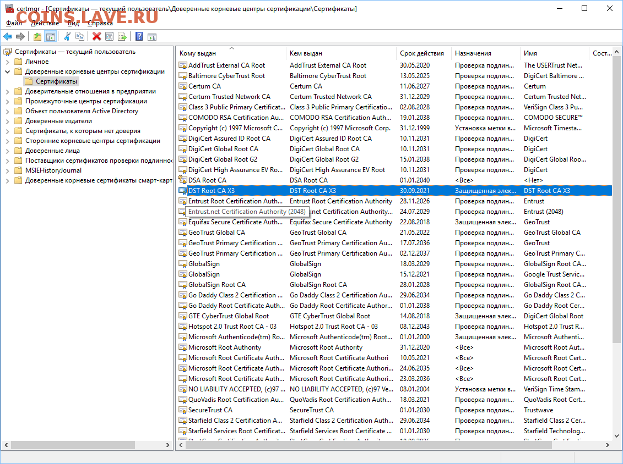
Task: Toggle the action pane toolbar icon
Action: click(x=152, y=37)
